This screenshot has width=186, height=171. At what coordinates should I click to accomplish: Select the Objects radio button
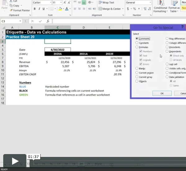137,81
